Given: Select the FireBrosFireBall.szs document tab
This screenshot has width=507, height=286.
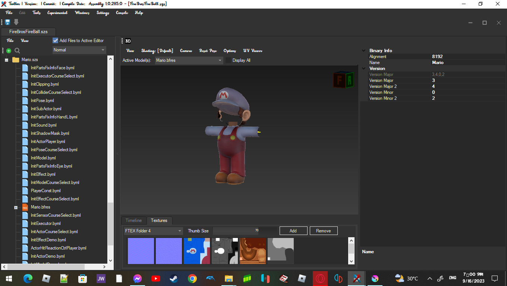Looking at the screenshot, I should 29,32.
